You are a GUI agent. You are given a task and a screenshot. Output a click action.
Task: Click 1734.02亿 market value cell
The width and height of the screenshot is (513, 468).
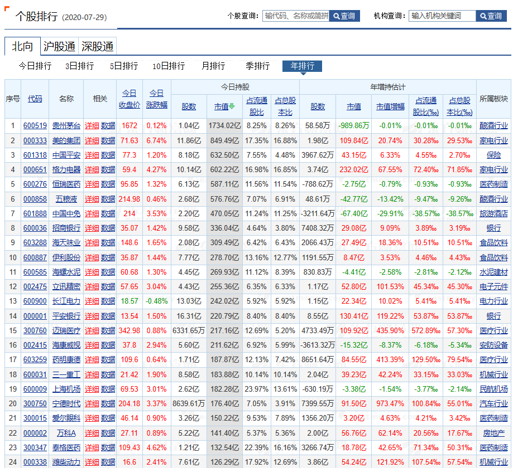click(x=224, y=126)
